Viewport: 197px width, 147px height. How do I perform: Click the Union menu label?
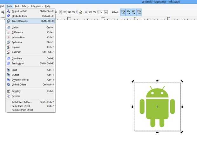pos(15,28)
